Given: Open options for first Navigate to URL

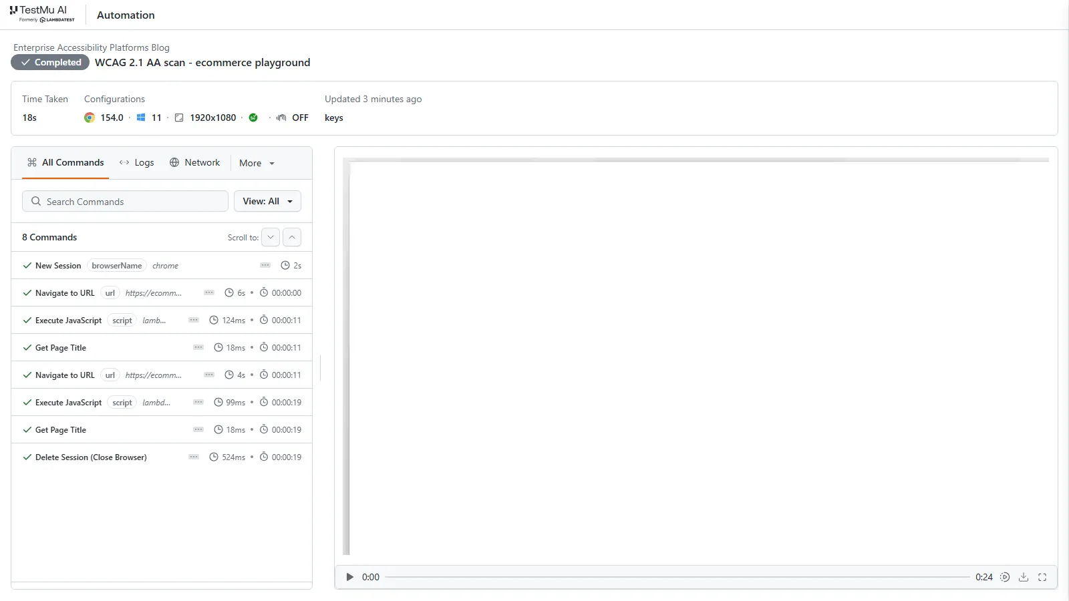Looking at the screenshot, I should 209,292.
